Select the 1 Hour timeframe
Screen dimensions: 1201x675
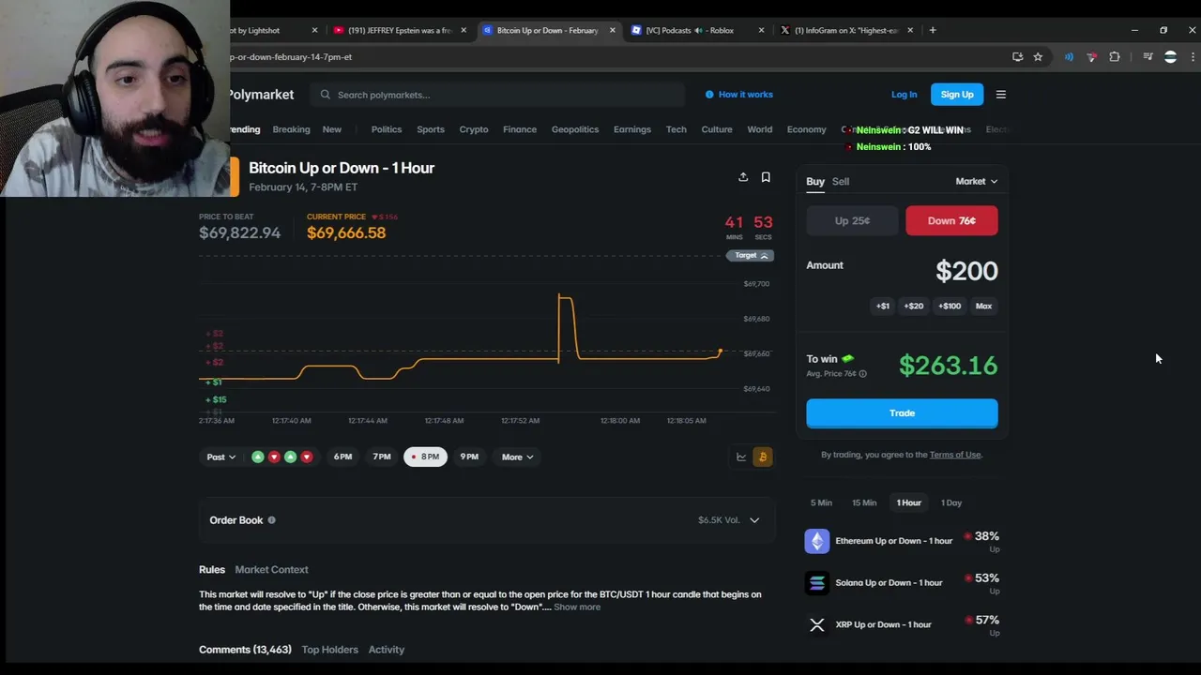[x=908, y=503]
